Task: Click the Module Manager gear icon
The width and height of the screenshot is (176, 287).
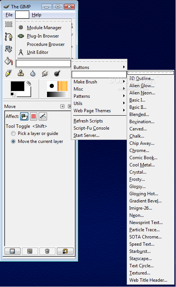Action: pyautogui.click(x=21, y=27)
